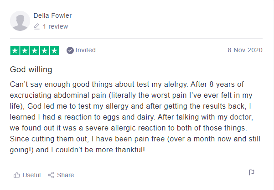Open the Share option label
The image size is (274, 190).
[65, 175]
